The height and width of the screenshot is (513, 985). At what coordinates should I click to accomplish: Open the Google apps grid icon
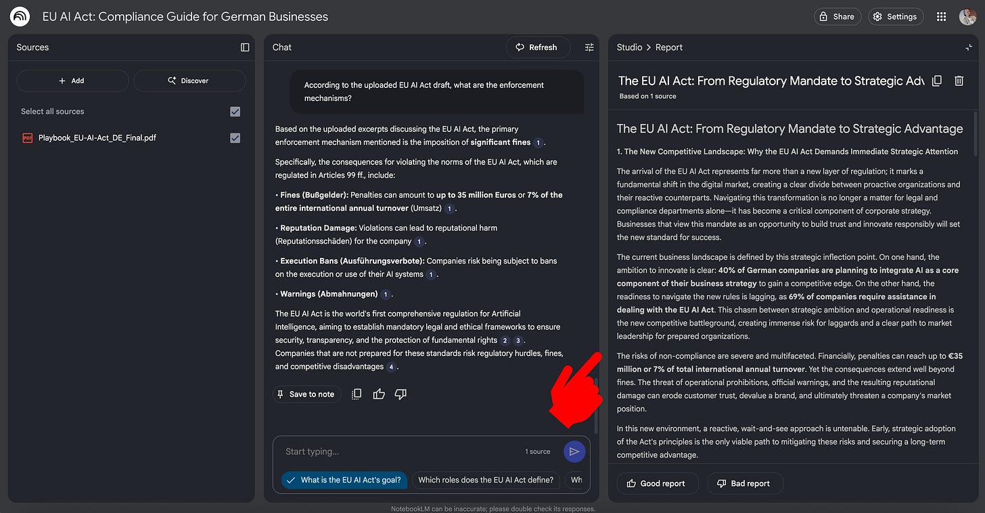941,17
